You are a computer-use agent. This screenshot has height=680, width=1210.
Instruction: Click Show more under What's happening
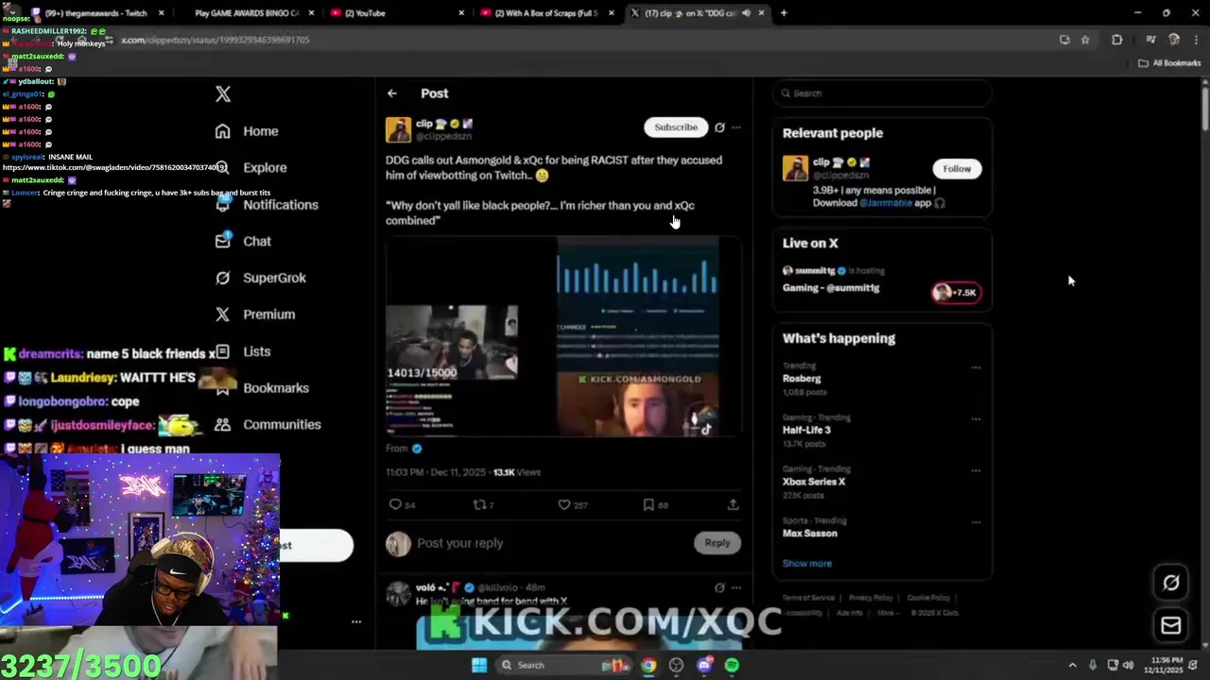pos(807,564)
